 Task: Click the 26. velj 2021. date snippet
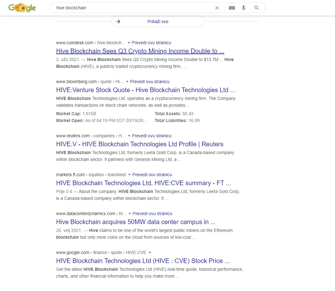tap(69, 230)
